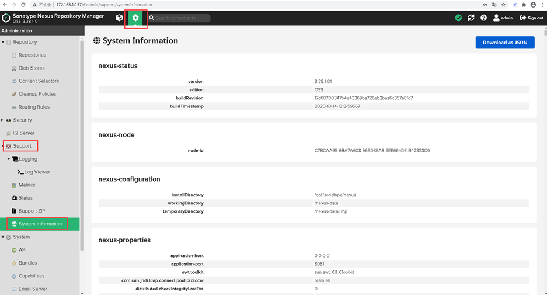Open Blob Stores in the sidebar
547x295 pixels.
coord(32,68)
